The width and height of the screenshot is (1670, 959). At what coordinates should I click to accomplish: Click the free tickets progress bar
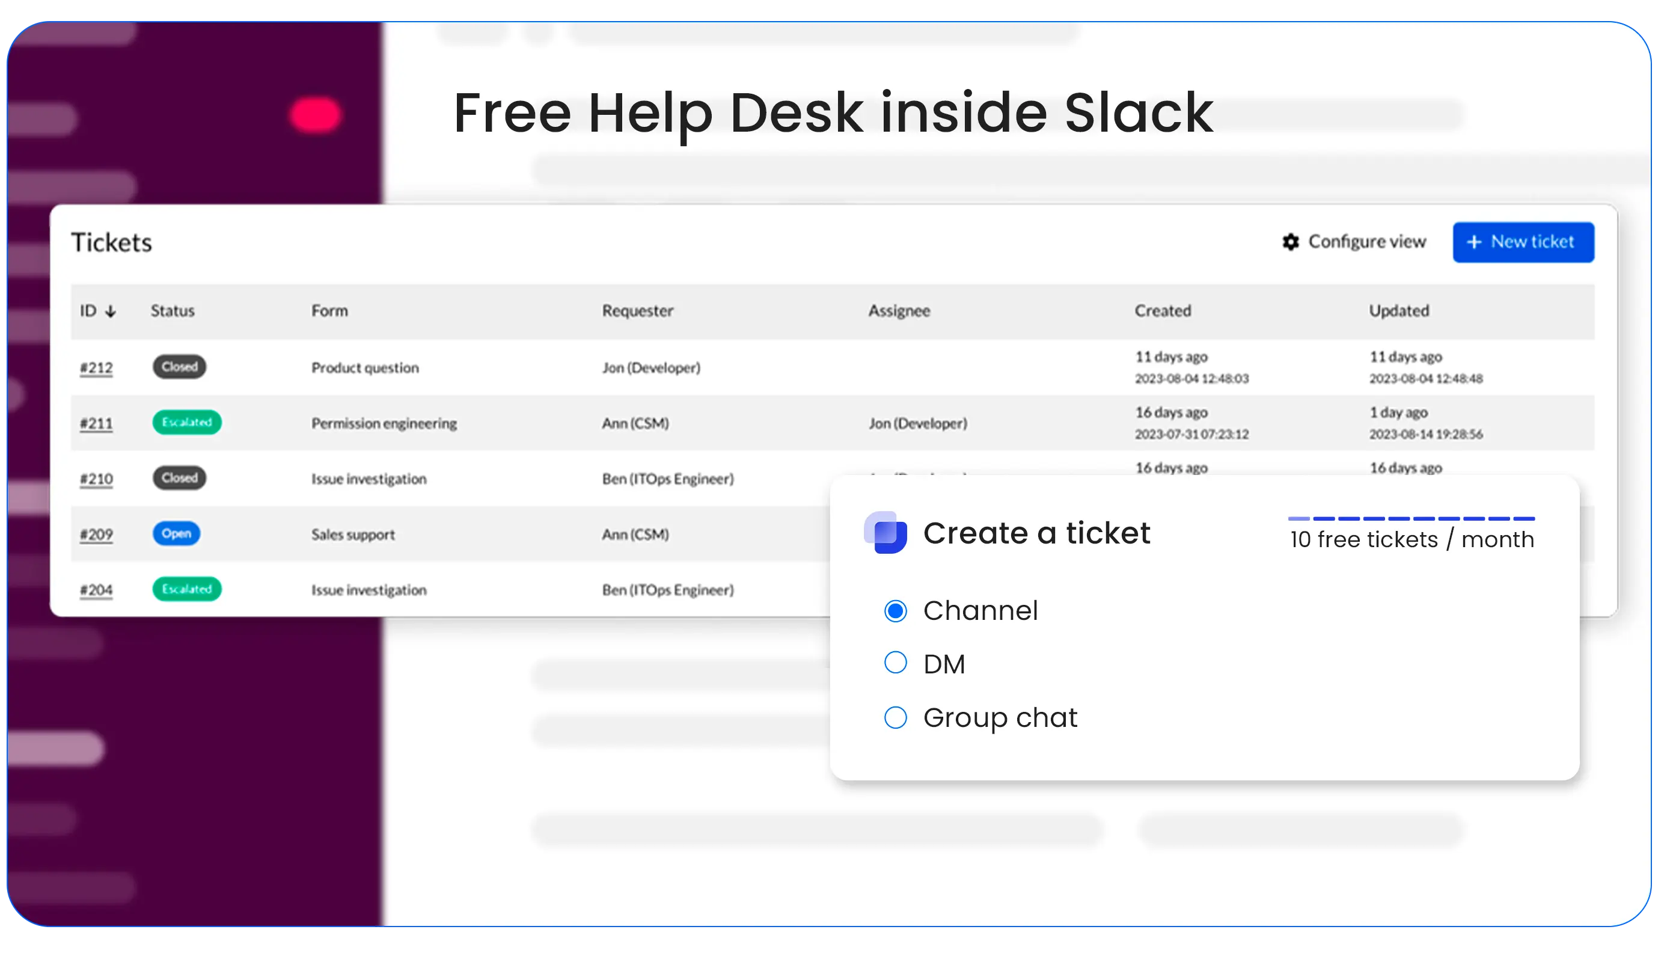(1411, 518)
